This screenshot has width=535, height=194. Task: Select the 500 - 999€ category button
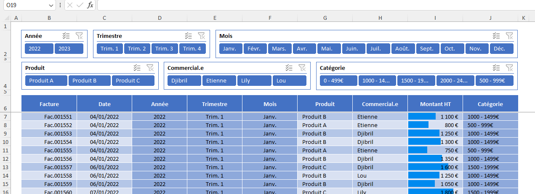point(494,81)
